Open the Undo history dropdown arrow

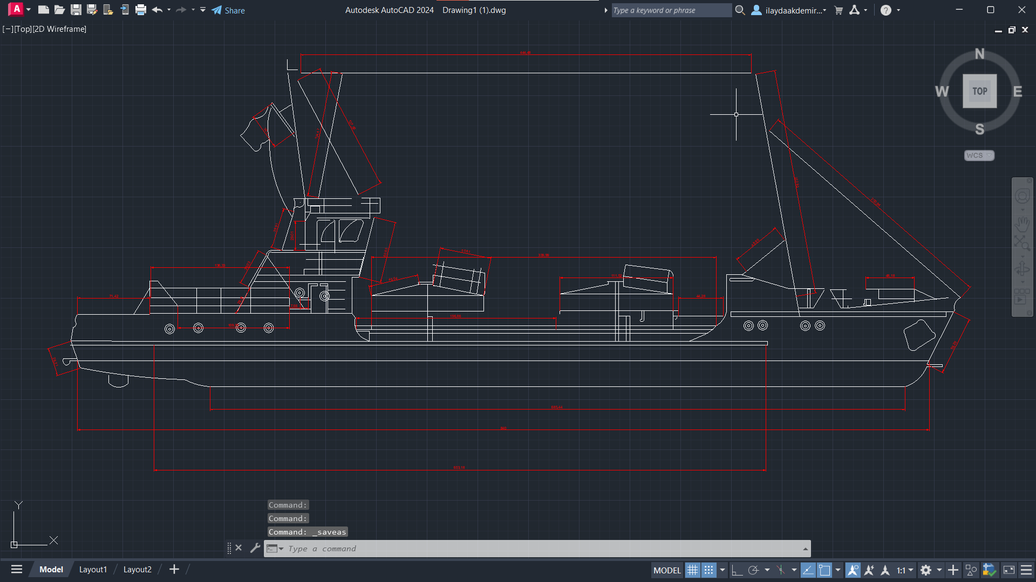[169, 10]
